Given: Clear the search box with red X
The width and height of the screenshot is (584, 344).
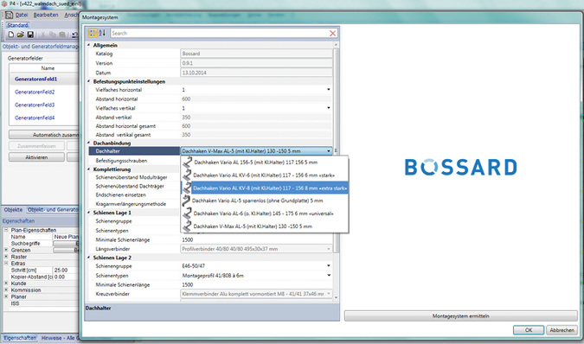Looking at the screenshot, I should coord(332,34).
